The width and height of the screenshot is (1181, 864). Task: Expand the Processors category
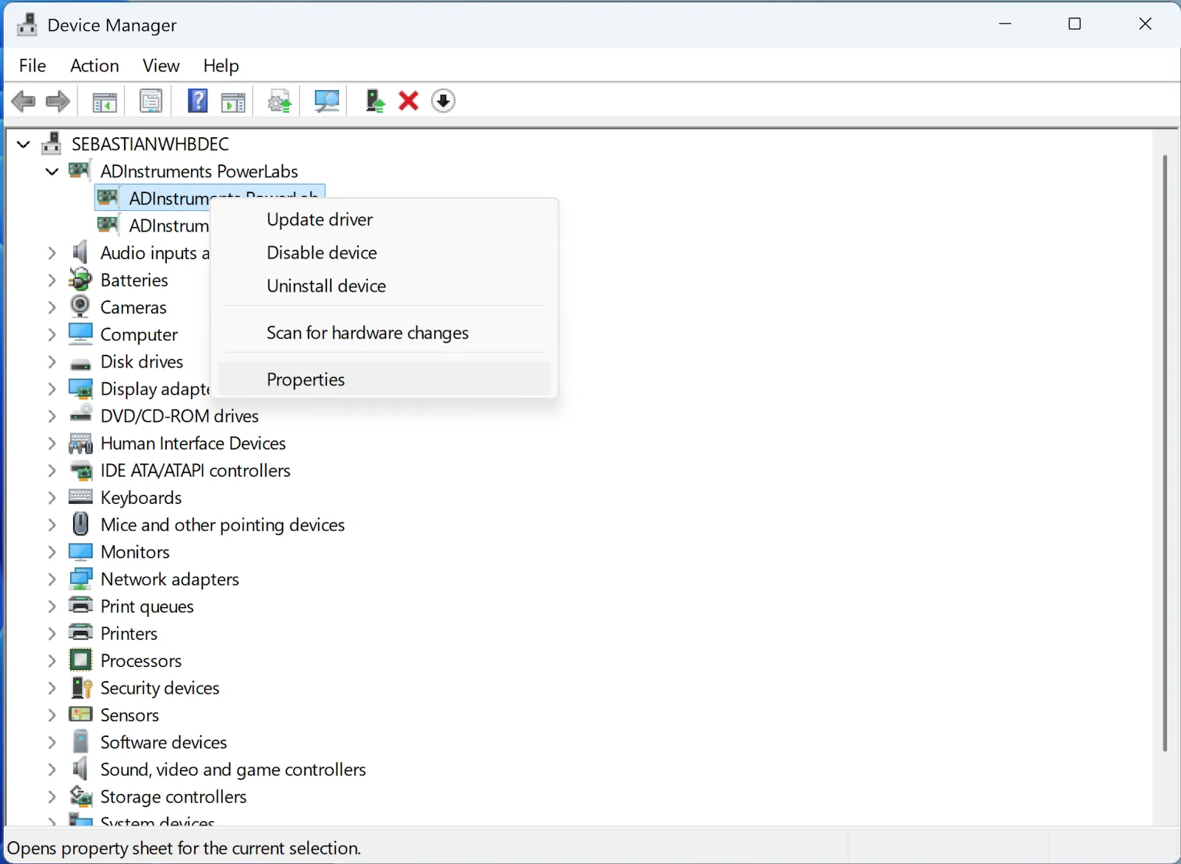52,661
